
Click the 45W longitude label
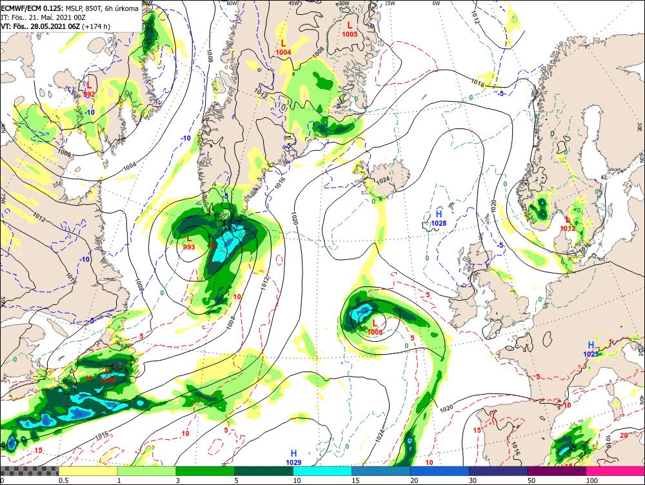[x=293, y=3]
